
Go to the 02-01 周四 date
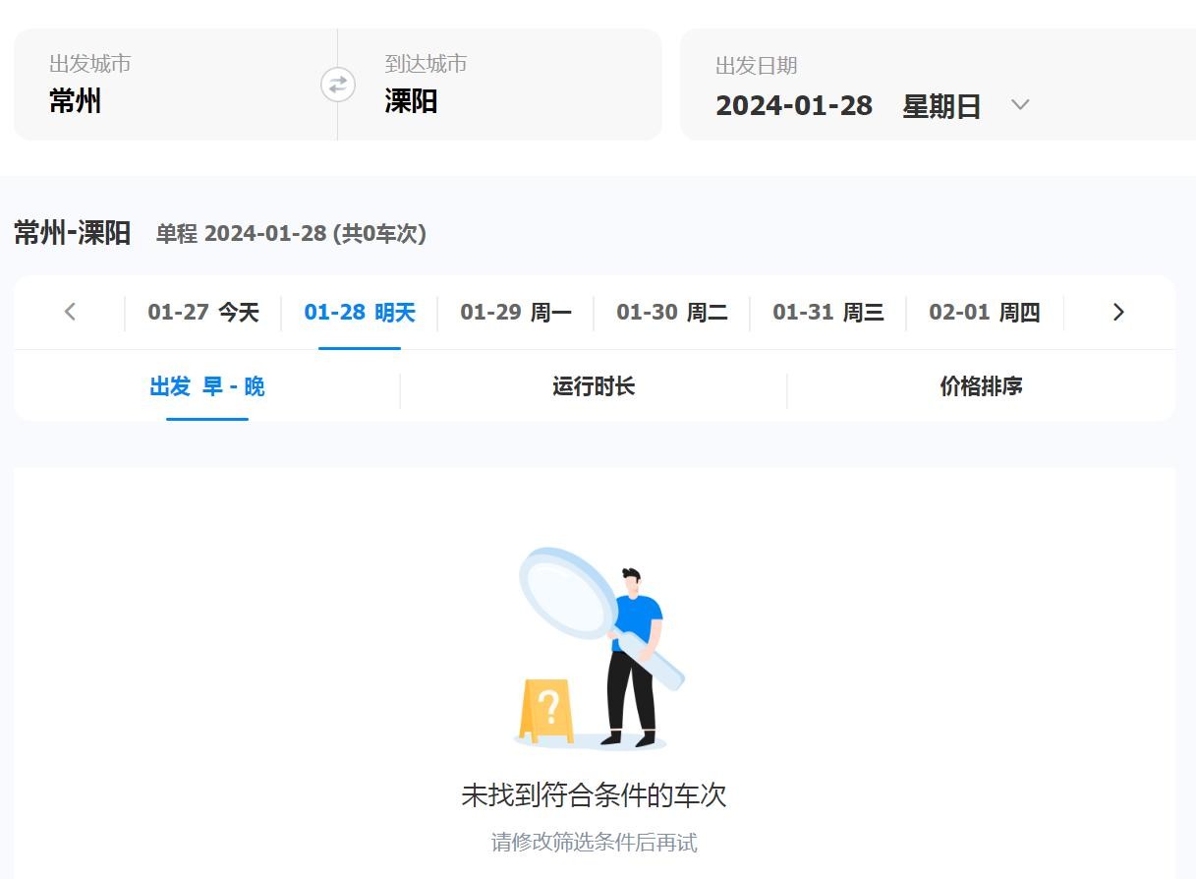click(x=984, y=313)
